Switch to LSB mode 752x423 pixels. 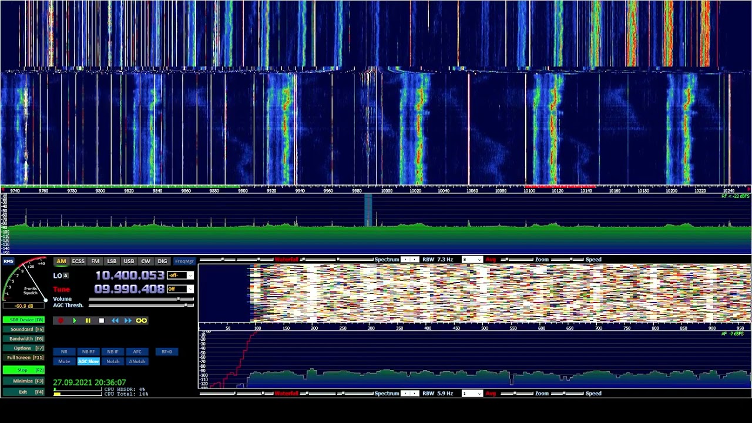point(112,261)
